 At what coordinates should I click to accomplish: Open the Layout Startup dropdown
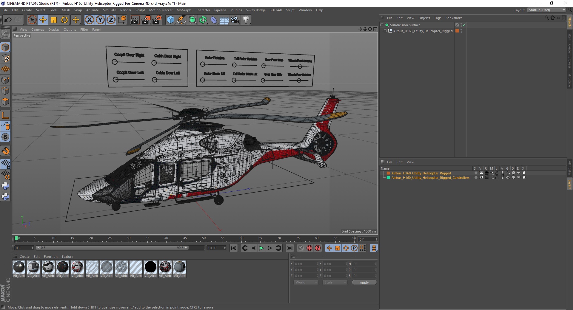(x=546, y=10)
